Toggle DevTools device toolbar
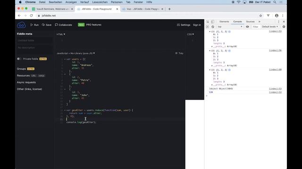The image size is (302, 169). (212, 22)
